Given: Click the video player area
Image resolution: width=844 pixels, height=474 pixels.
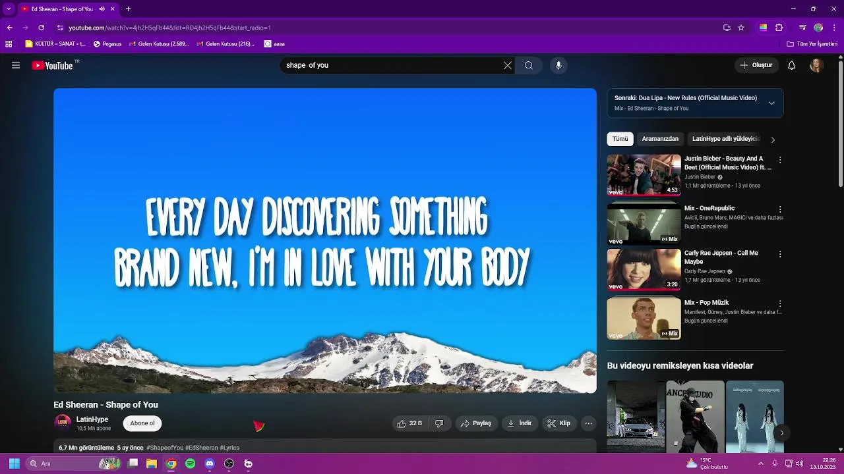Looking at the screenshot, I should pos(325,241).
